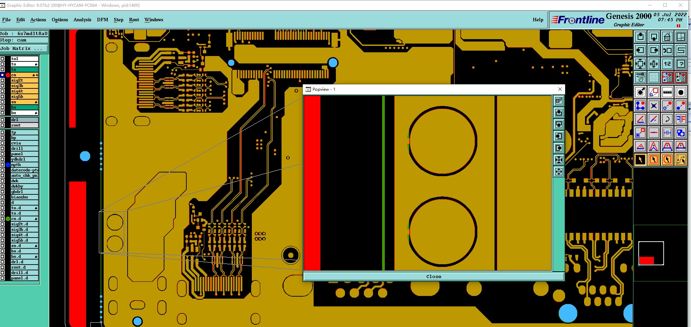Select layer ydkdrl in layer list
This screenshot has width=691, height=327.
(x=24, y=159)
